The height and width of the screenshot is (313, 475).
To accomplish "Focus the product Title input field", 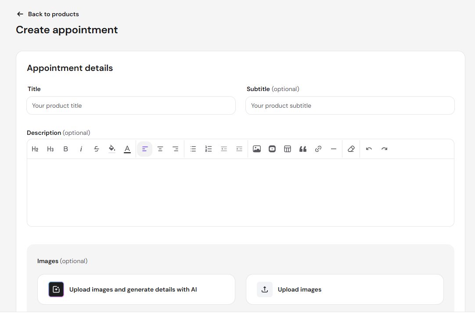I will pos(131,106).
